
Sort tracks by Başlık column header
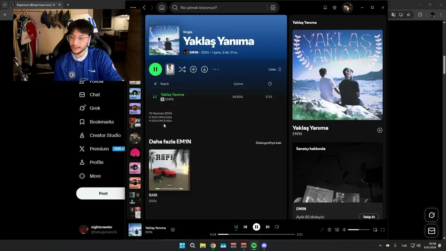(x=164, y=84)
